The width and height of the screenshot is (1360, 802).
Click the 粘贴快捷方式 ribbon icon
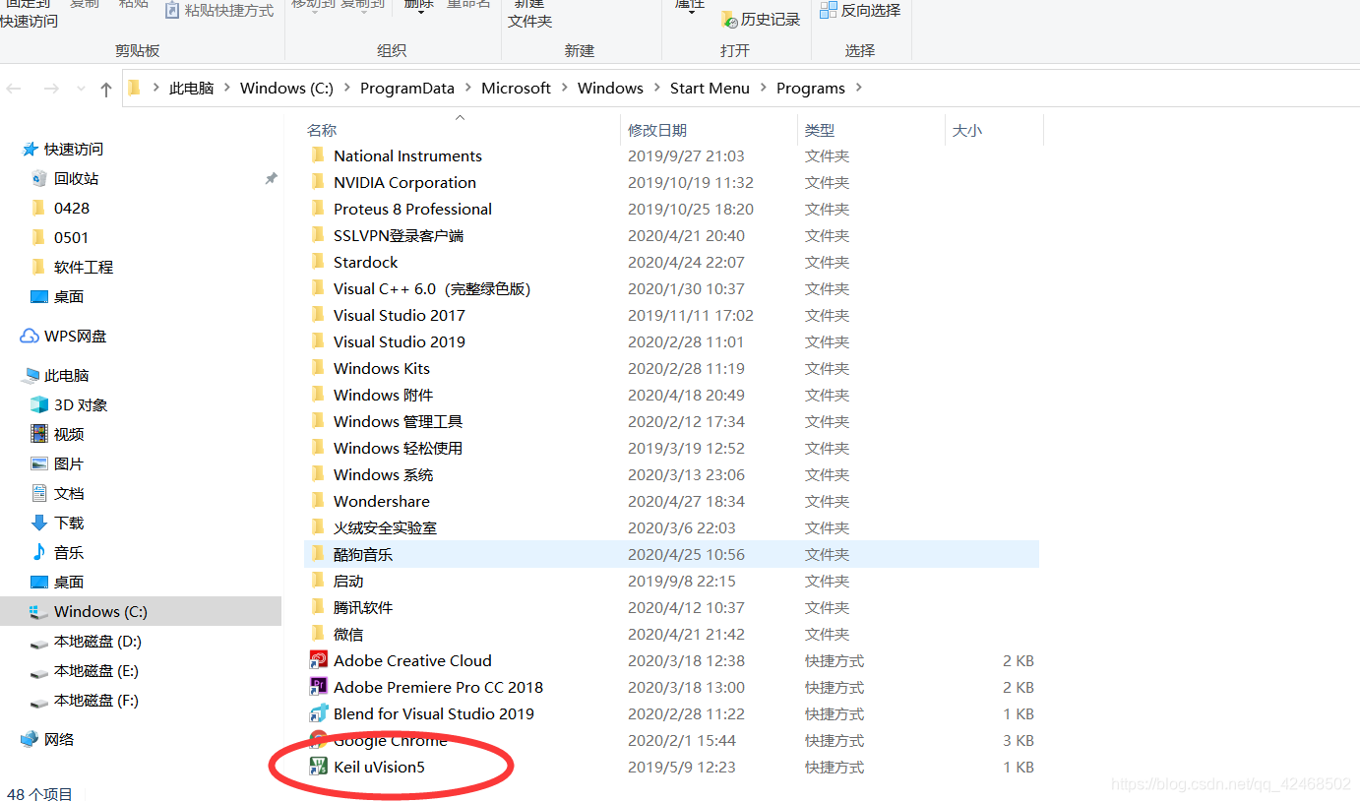coord(172,10)
